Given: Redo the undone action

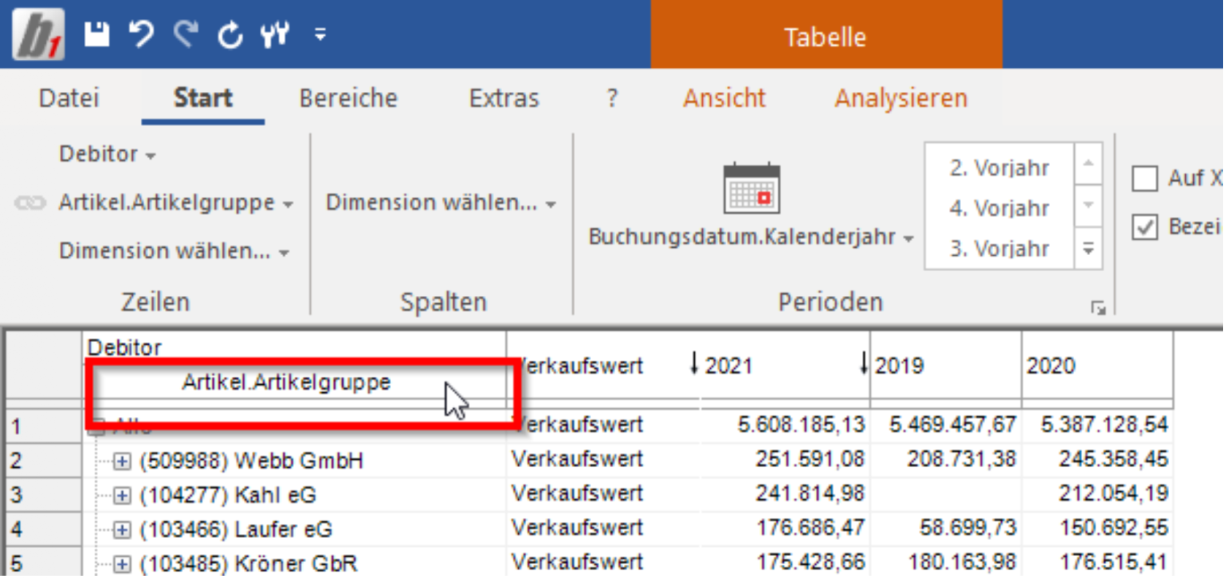Looking at the screenshot, I should 186,34.
